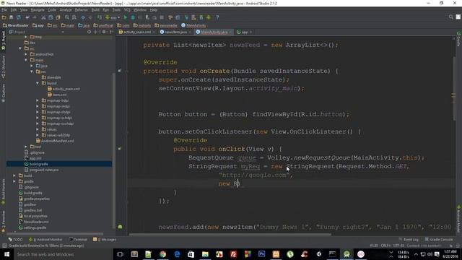Click the project tree vertical scrollbar
Screen dimensions: 462x260
(x=113, y=150)
